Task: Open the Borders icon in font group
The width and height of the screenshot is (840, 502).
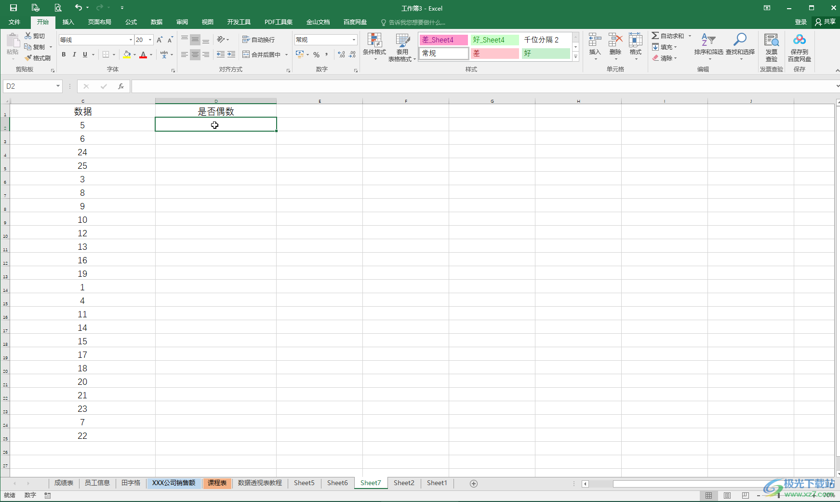Action: click(106, 54)
